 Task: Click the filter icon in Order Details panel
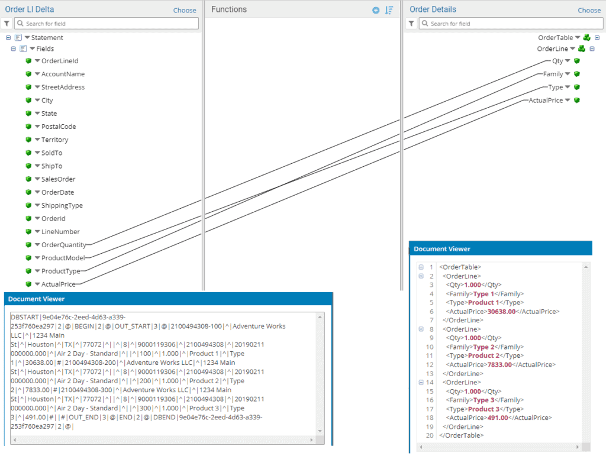pyautogui.click(x=411, y=24)
